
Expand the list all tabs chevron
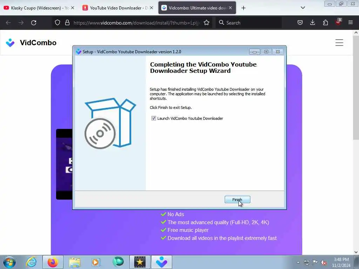tap(303, 8)
